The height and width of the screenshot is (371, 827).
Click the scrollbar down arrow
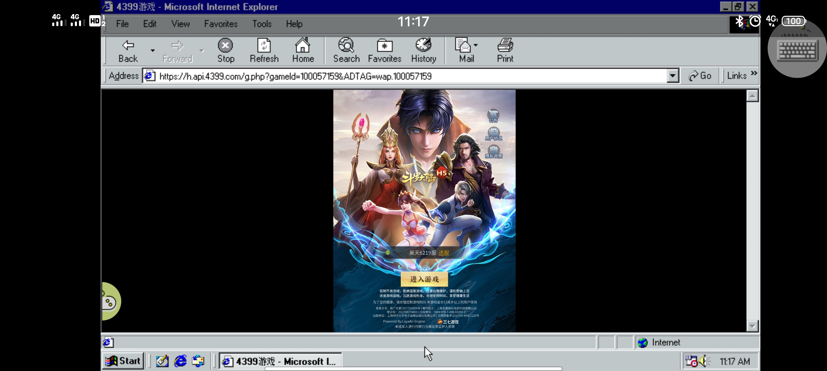pyautogui.click(x=752, y=326)
